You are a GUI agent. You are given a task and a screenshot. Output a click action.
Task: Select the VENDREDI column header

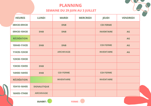point(128,18)
